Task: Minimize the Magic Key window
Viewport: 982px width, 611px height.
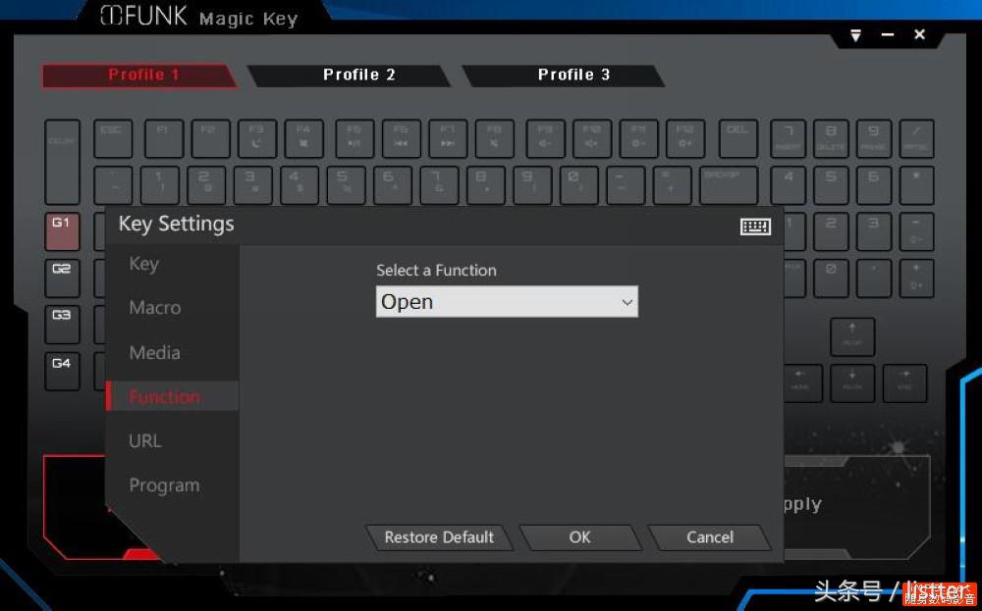Action: pyautogui.click(x=888, y=35)
